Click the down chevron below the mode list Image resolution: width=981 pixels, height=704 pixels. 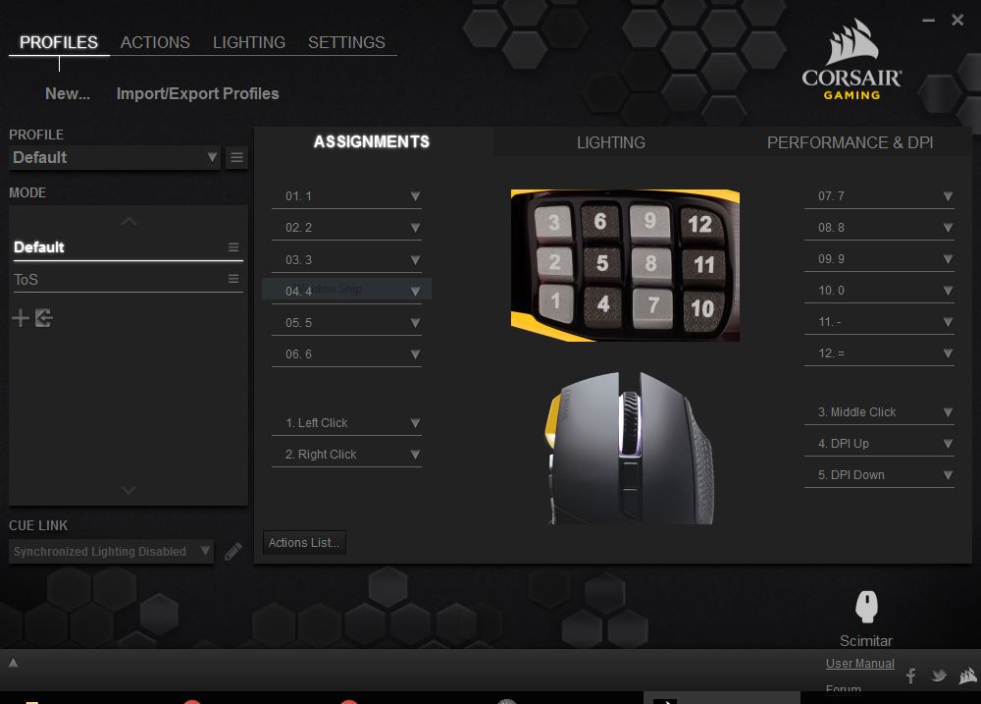tap(128, 489)
